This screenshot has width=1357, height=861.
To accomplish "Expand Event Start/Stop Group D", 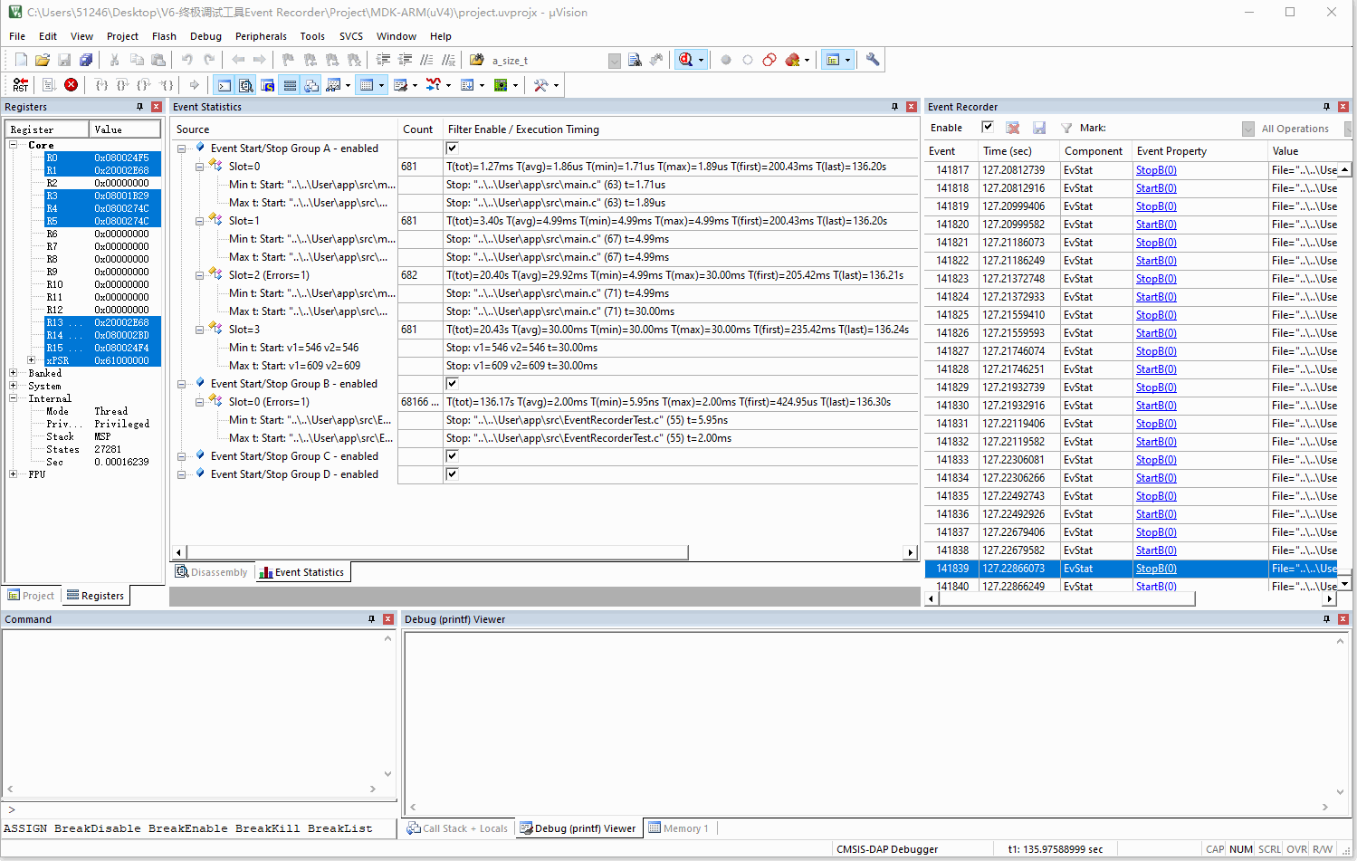I will click(182, 474).
